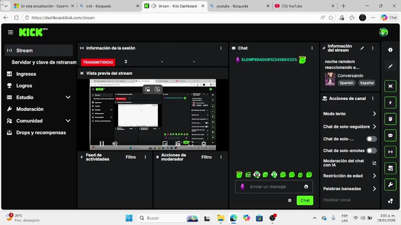
Task: Click the browser address bar URL
Action: (63, 18)
